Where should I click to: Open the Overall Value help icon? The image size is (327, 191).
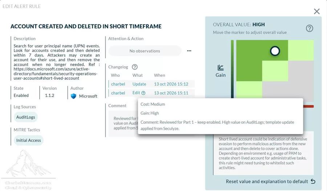(310, 28)
